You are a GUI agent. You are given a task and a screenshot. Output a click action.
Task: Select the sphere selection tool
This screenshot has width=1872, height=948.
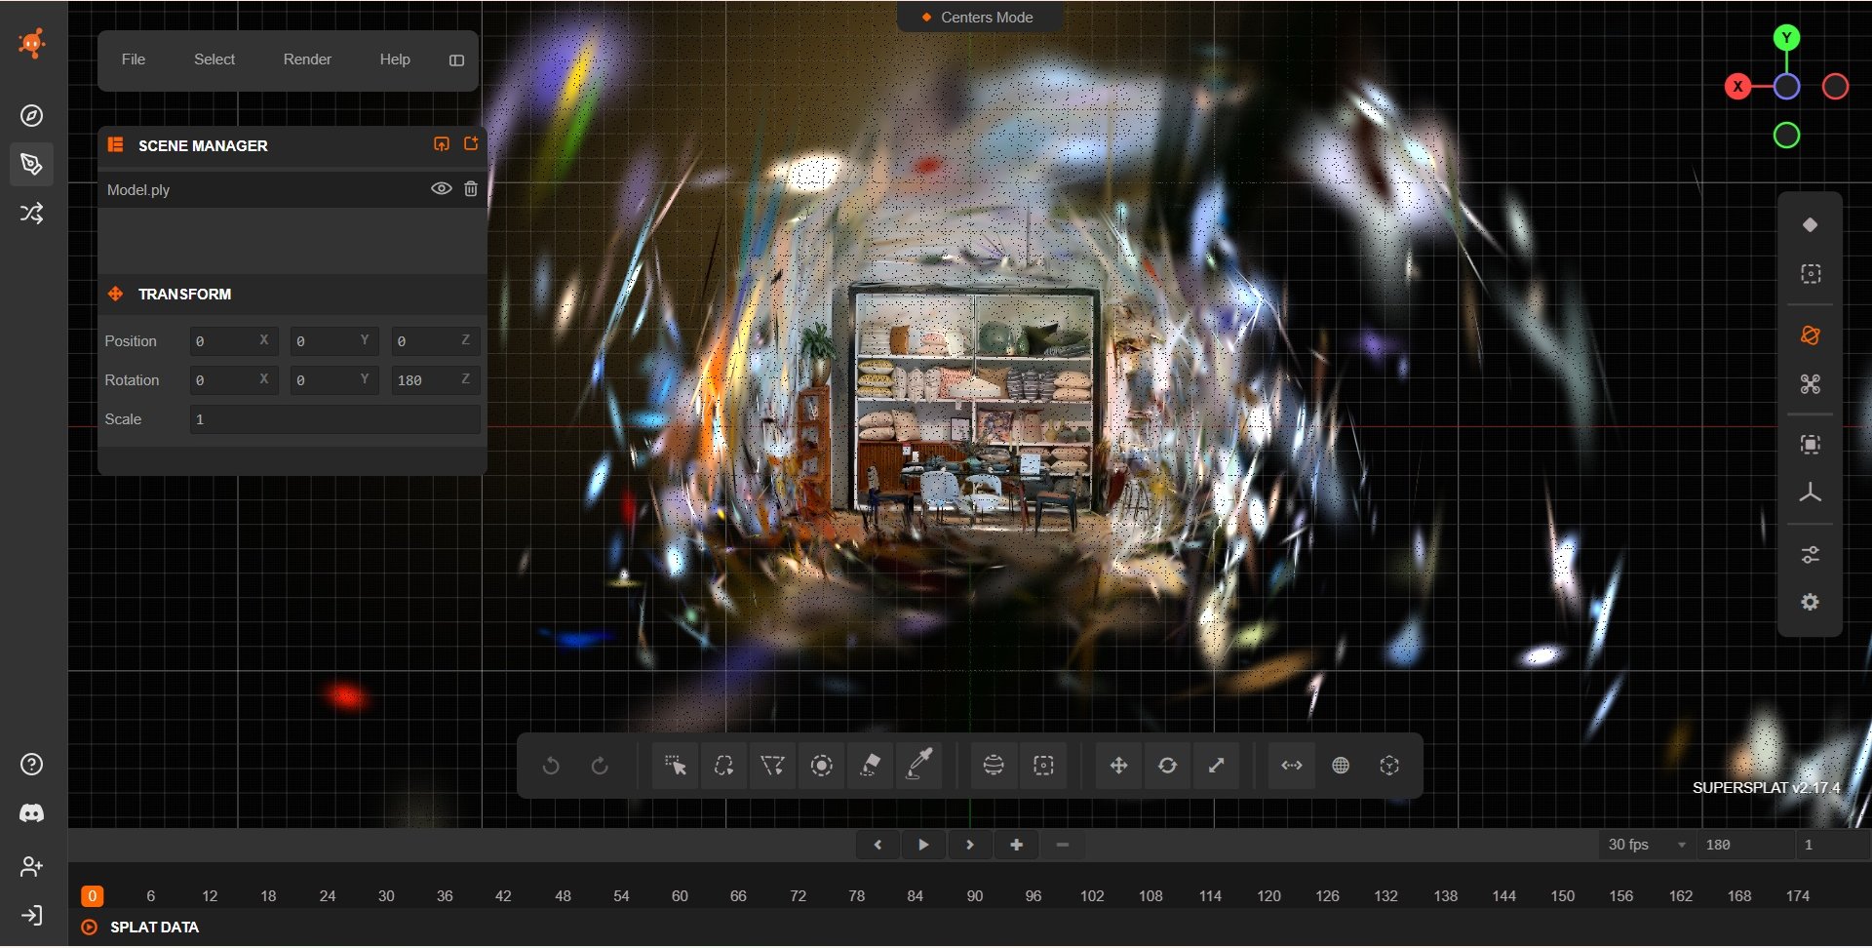point(994,766)
